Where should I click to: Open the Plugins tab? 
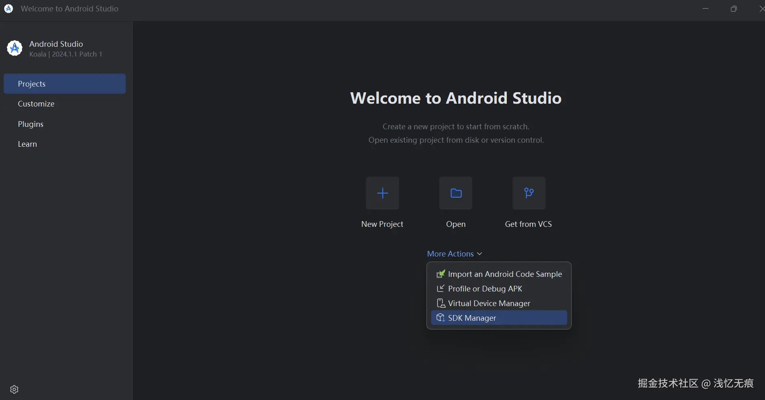click(65, 124)
